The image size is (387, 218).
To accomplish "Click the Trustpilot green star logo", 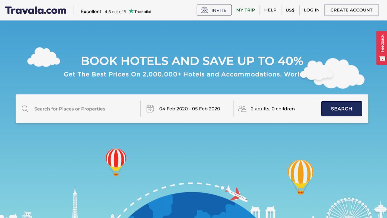I will [x=131, y=11].
